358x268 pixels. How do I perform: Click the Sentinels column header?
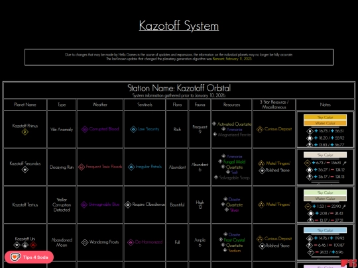pos(145,105)
